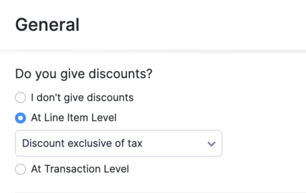Click the "Do you give discounts?" question text
Image resolution: width=306 pixels, height=193 pixels.
[x=83, y=74]
